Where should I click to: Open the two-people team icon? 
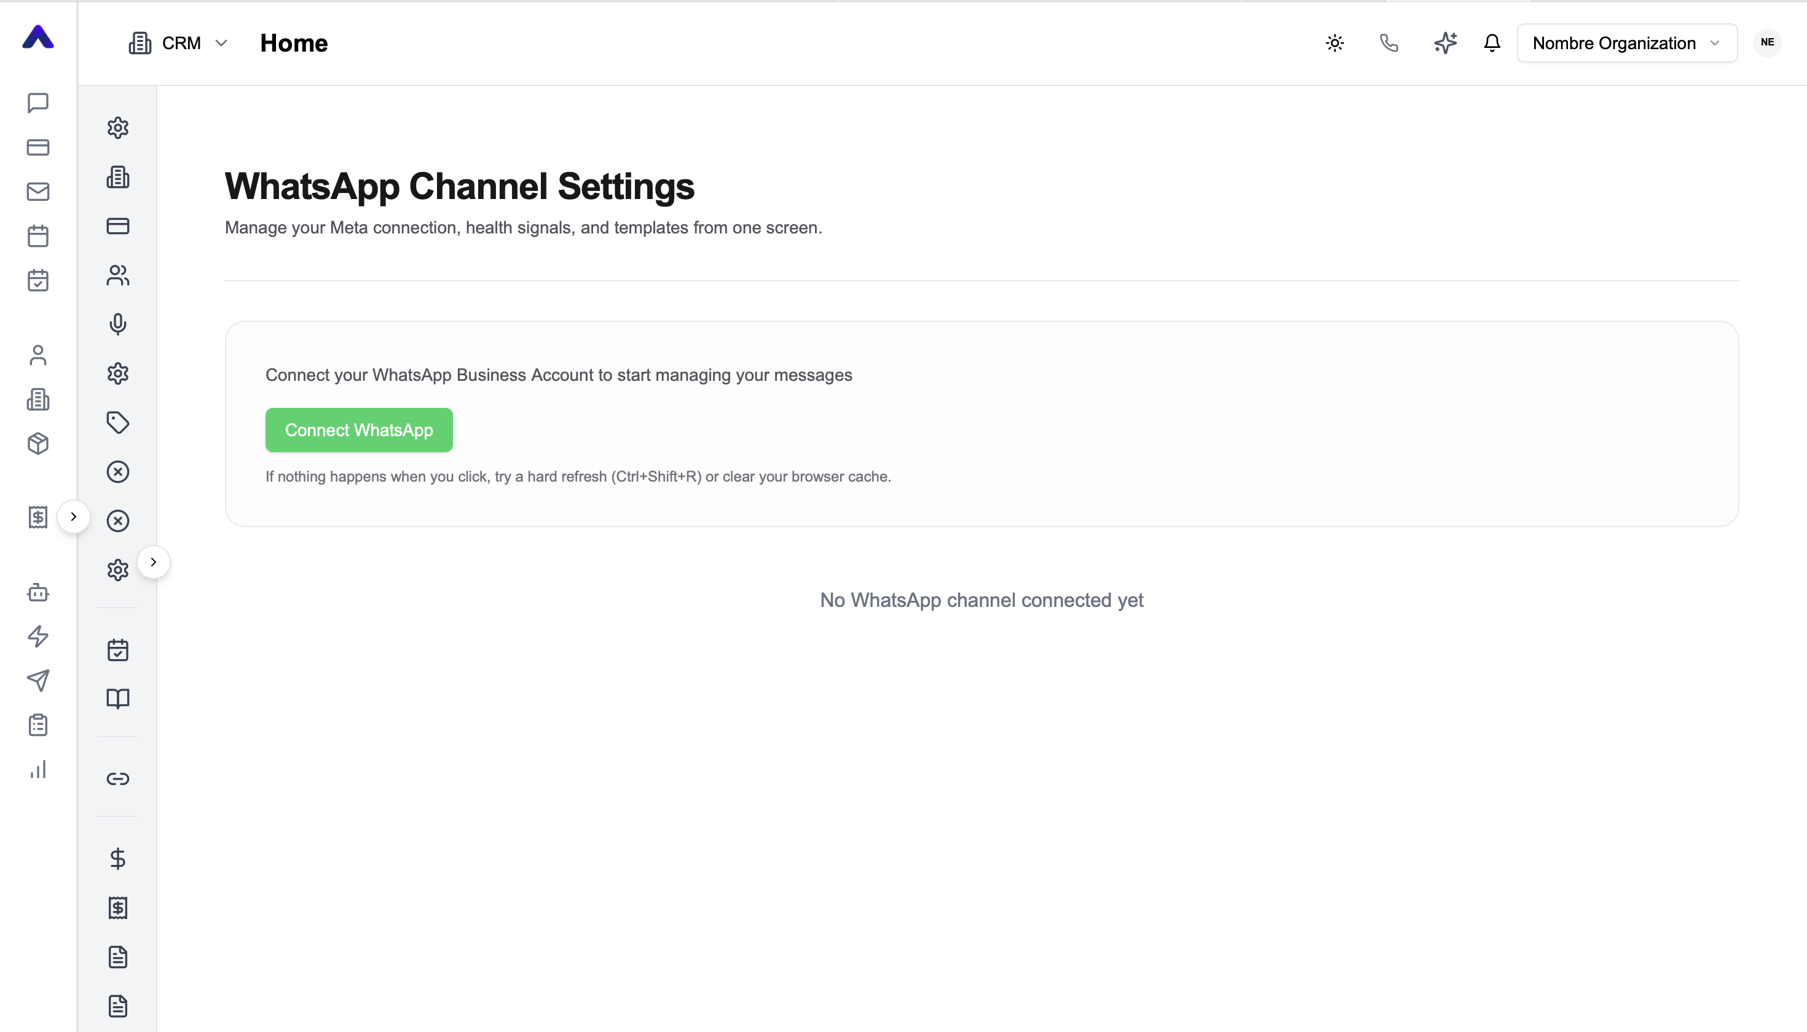coord(118,275)
